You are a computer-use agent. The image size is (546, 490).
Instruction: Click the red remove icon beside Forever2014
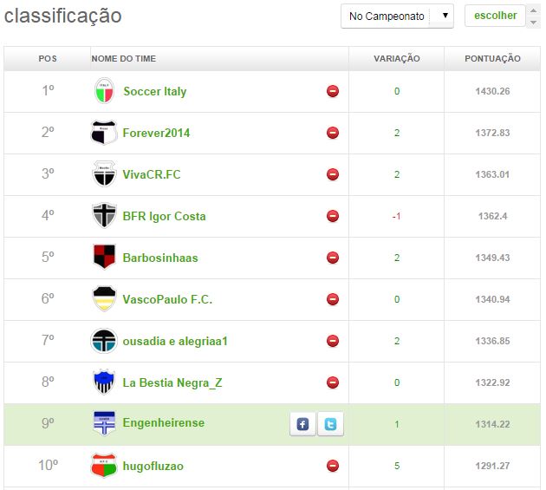click(x=333, y=133)
